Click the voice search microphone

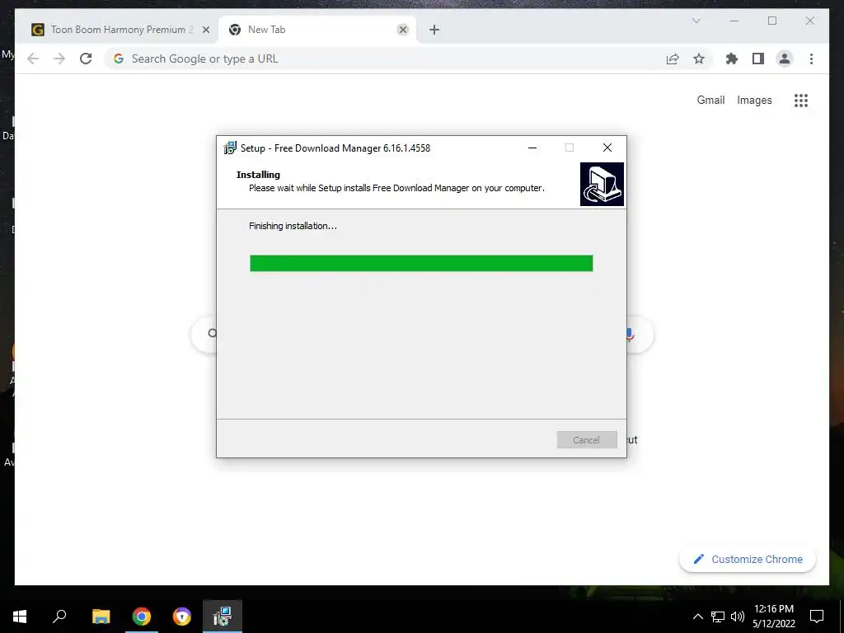pyautogui.click(x=629, y=335)
